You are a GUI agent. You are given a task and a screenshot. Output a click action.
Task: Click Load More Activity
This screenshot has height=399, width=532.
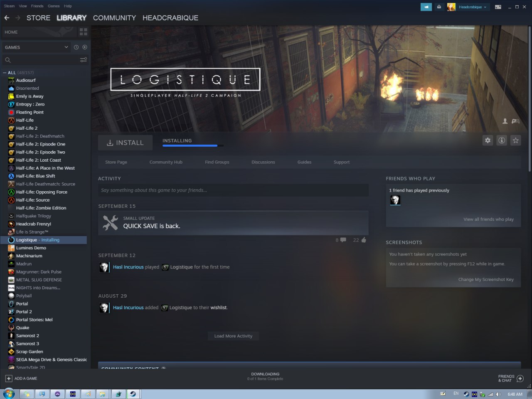pyautogui.click(x=233, y=336)
